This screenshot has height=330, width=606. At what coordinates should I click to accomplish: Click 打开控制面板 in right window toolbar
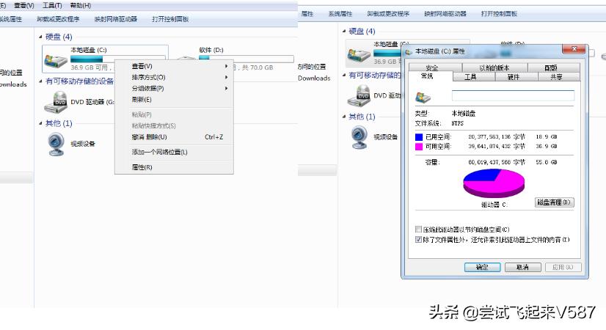(499, 13)
